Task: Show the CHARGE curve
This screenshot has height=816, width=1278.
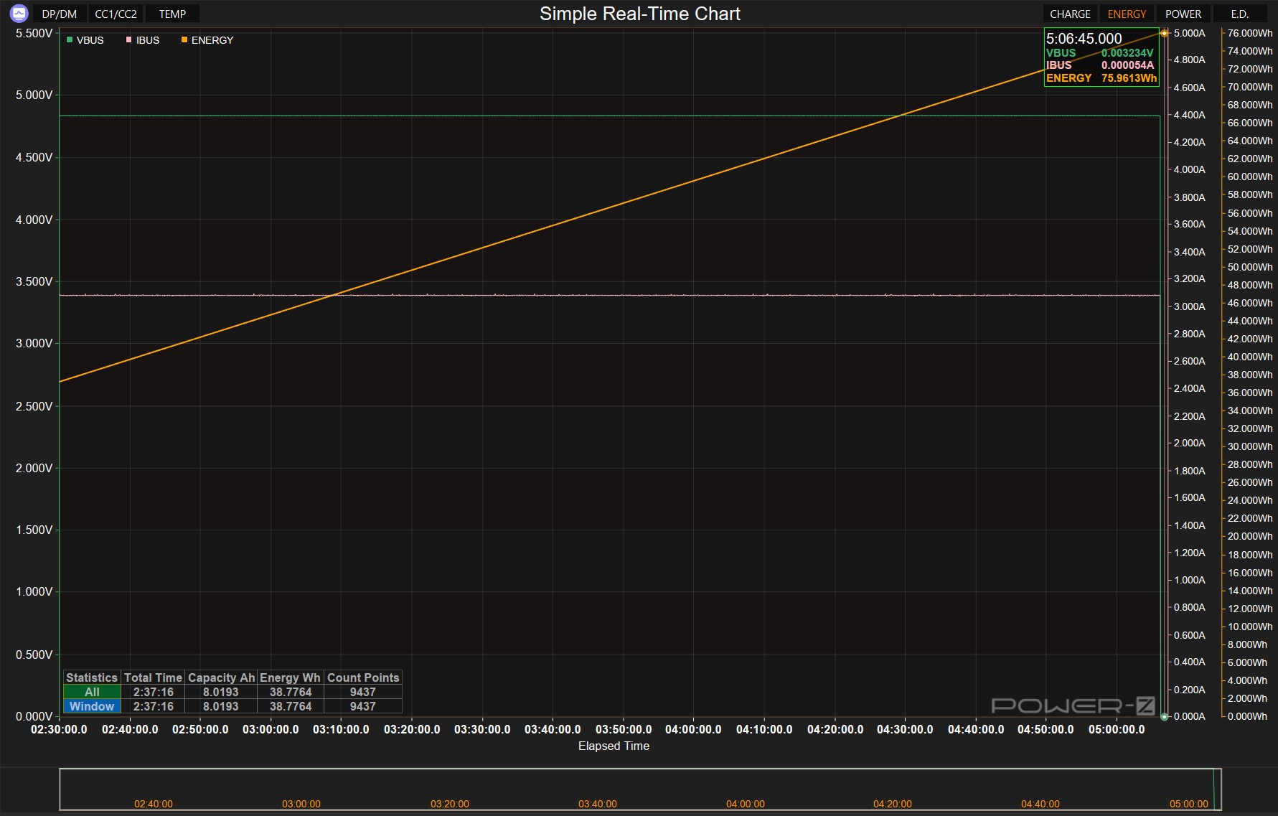Action: 1069,14
